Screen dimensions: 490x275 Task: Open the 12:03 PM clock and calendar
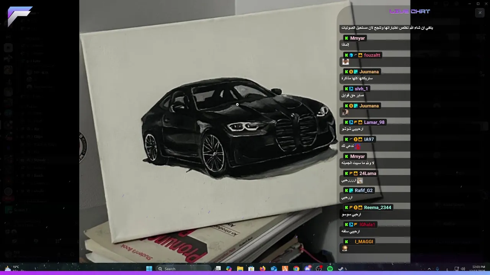[478, 269]
